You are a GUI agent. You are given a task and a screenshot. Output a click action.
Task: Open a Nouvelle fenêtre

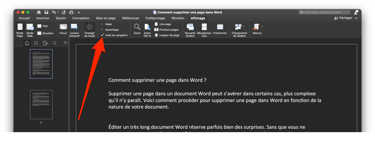click(x=190, y=30)
